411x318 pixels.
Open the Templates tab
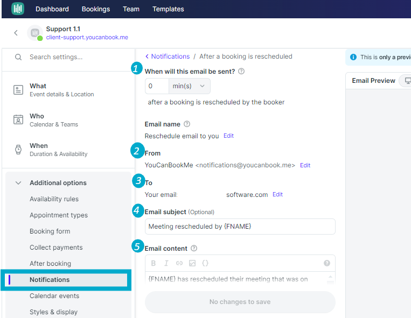[168, 9]
